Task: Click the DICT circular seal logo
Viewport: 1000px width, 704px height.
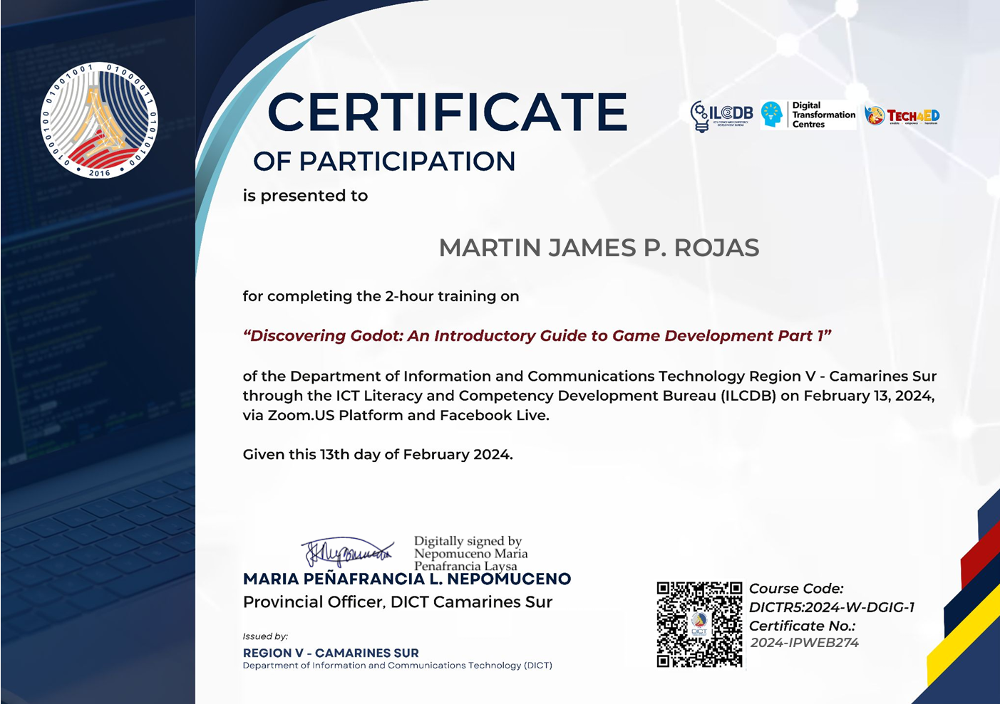Action: coord(99,120)
